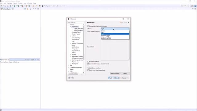Collapse the General tree node
Viewport: 197px width, 111px height.
[x=69, y=25]
